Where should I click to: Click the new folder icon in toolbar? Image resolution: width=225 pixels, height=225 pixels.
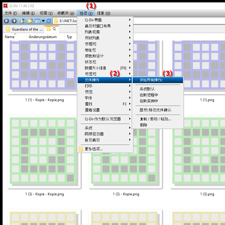coord(30,21)
